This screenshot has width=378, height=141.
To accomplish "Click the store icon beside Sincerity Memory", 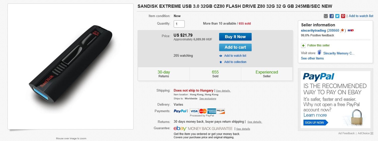I will point(320,52).
